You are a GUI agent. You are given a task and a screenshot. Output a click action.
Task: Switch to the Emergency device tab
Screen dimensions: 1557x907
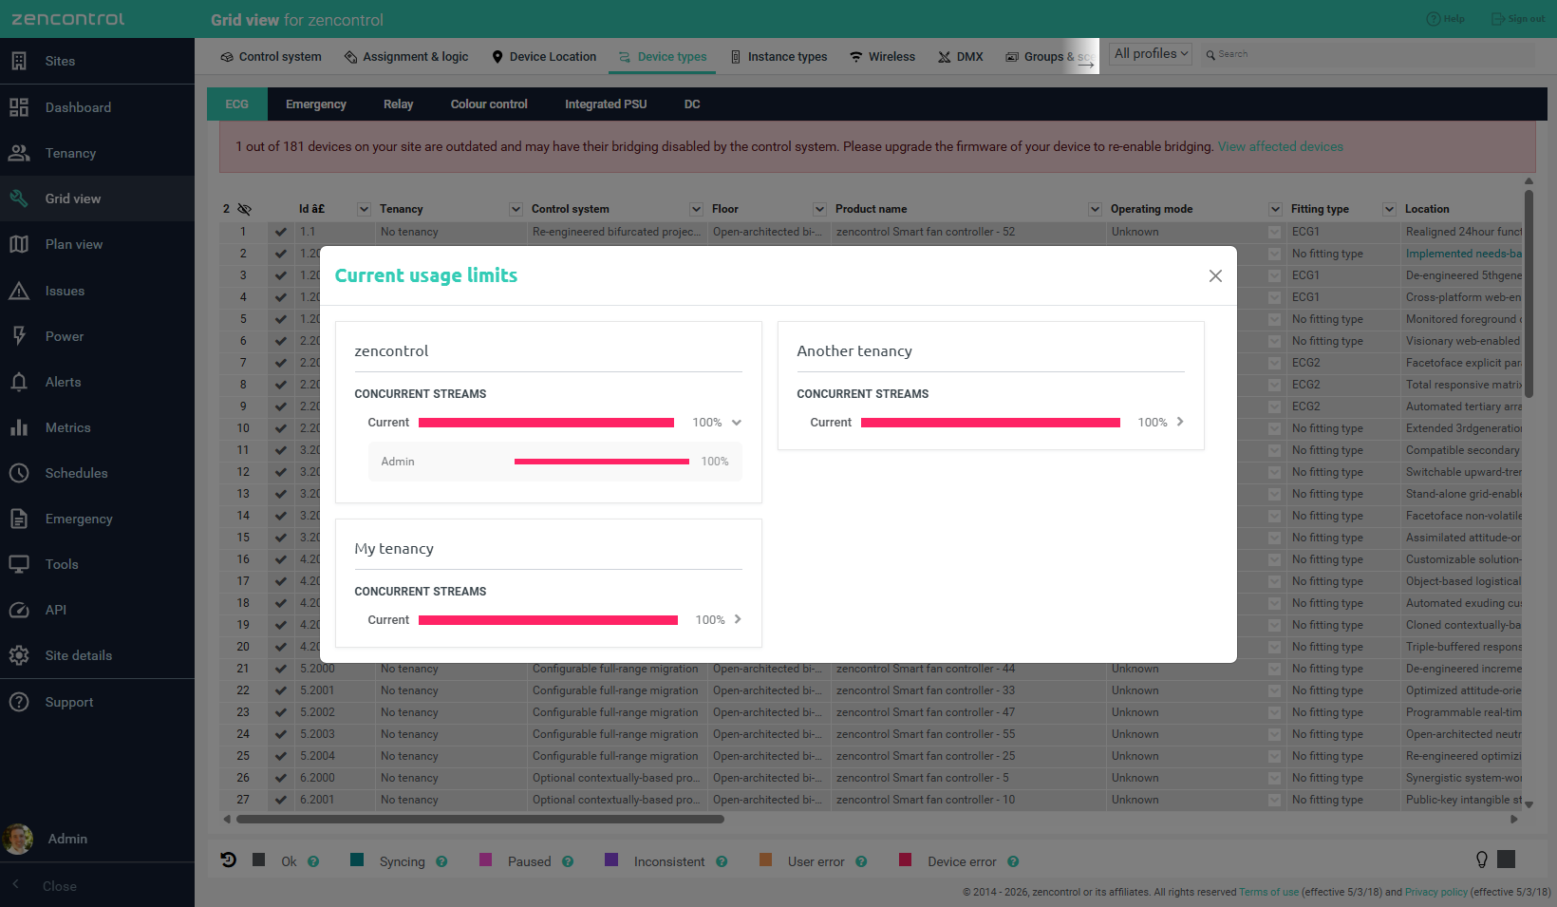316,104
